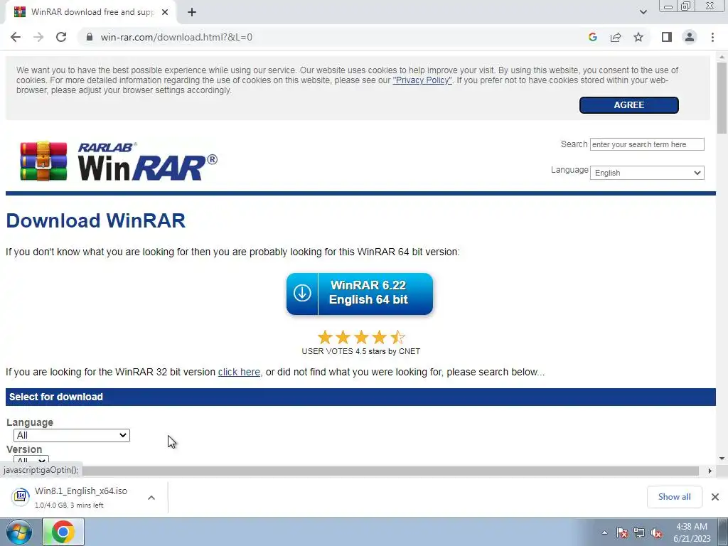Open Action Center flag icon

622,532
